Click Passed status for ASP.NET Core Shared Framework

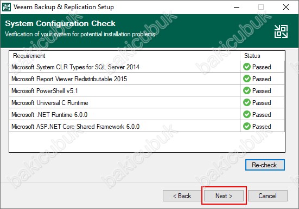pyautogui.click(x=262, y=127)
